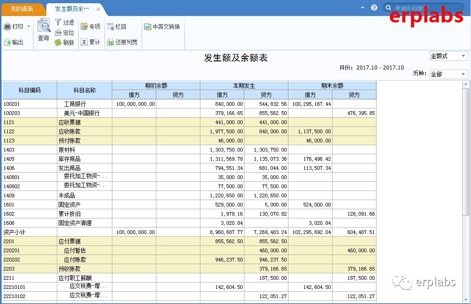Click the 476,395.85 ending credit balance cell
This screenshot has height=304, width=471.
[355, 113]
